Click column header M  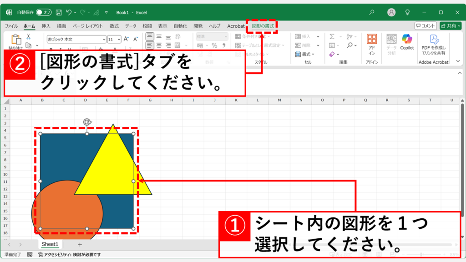[x=279, y=100]
